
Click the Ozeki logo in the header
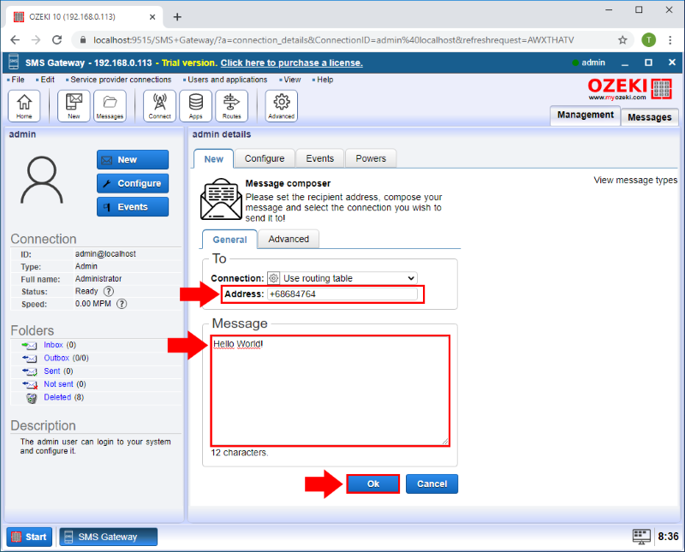coord(629,90)
